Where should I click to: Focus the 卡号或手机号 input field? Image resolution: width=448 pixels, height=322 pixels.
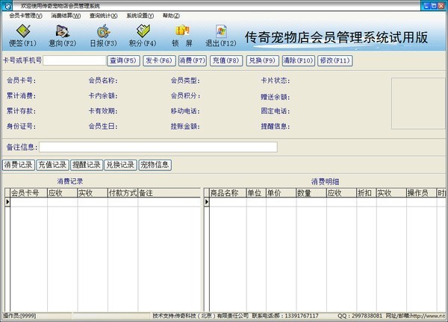[74, 60]
